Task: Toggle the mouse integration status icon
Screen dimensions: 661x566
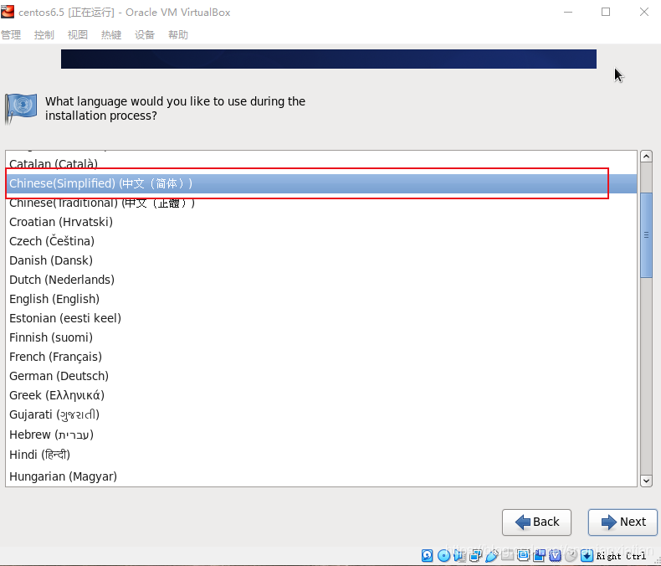Action: click(x=571, y=555)
